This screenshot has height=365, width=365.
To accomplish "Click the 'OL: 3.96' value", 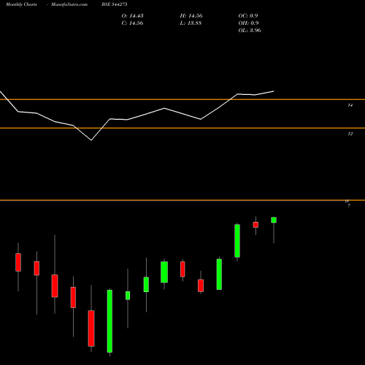I will click(x=250, y=31).
